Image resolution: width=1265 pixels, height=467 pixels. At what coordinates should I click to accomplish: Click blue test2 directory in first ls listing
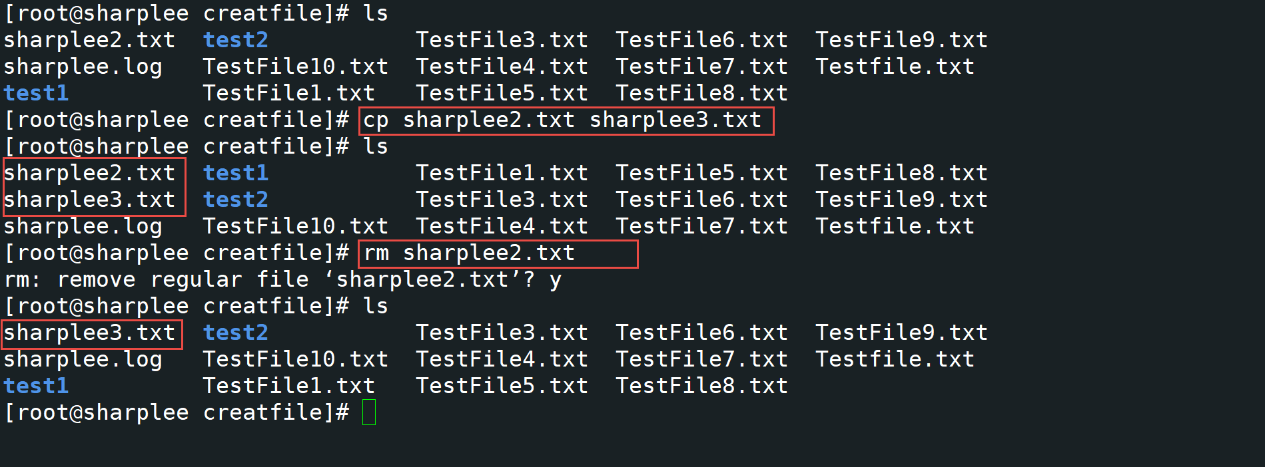[x=236, y=41]
